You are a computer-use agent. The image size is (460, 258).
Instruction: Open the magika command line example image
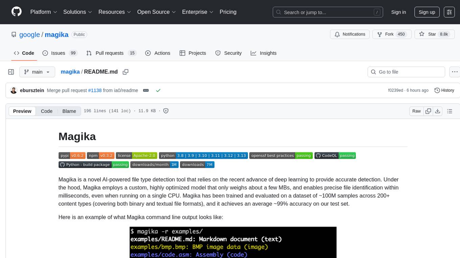(233, 242)
